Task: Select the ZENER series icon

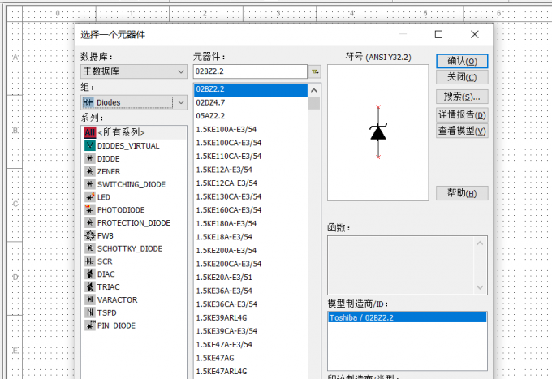Action: (90, 171)
